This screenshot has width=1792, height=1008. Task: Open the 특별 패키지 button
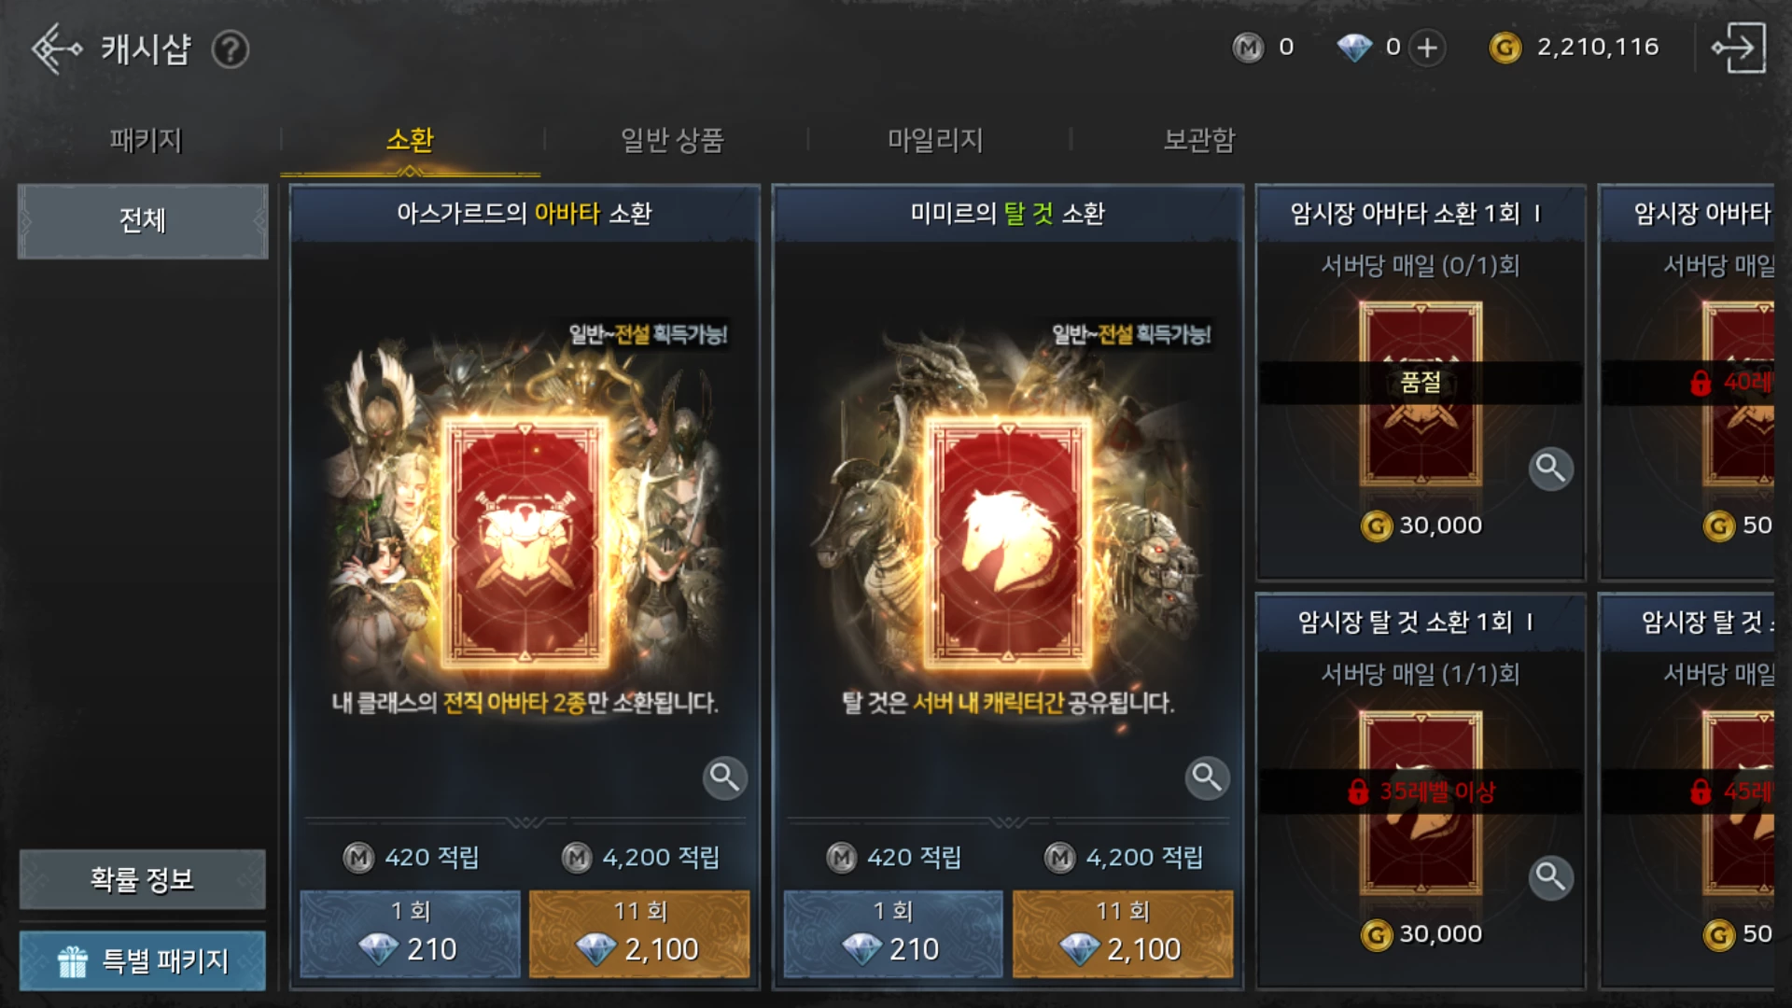coord(143,960)
